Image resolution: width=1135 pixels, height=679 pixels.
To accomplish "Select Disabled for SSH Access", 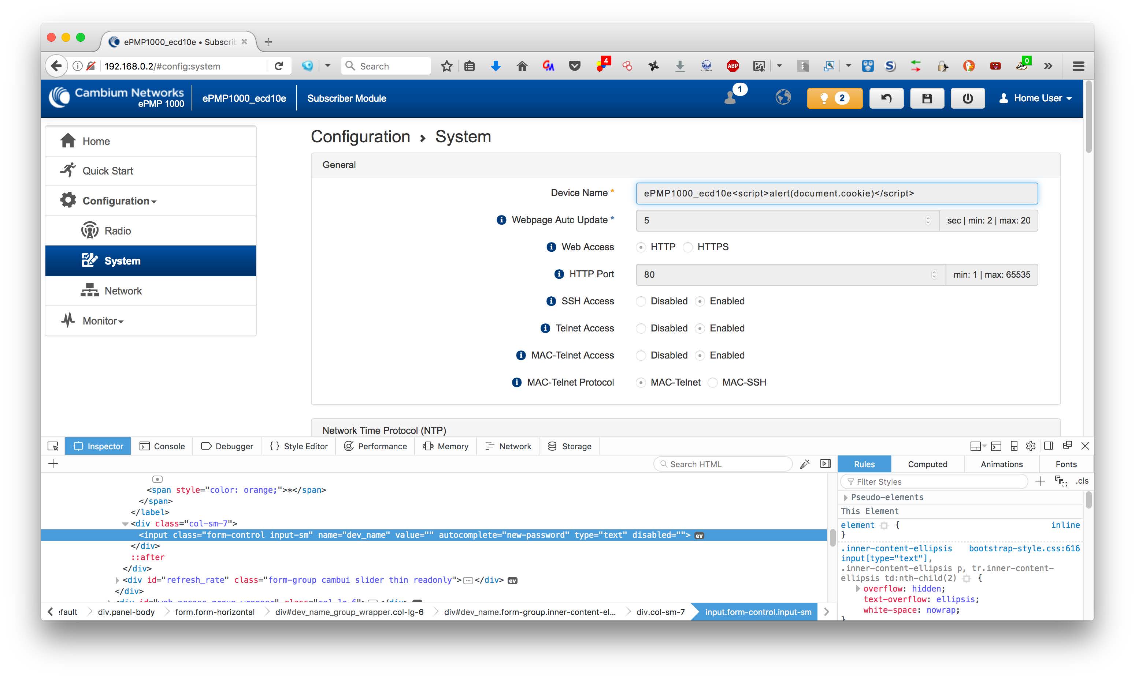I will 641,301.
